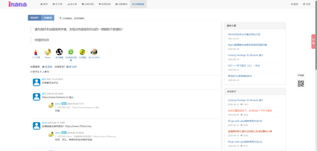Image resolution: width=317 pixels, height=151 pixels.
Task: Click avatar of 2020-03-02 comment
Action: [x=36, y=97]
